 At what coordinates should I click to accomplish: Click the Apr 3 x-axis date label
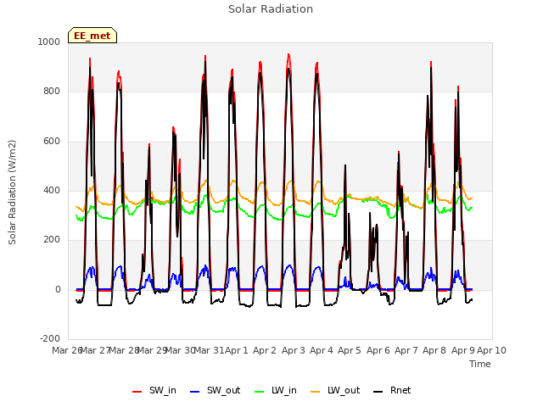click(293, 350)
